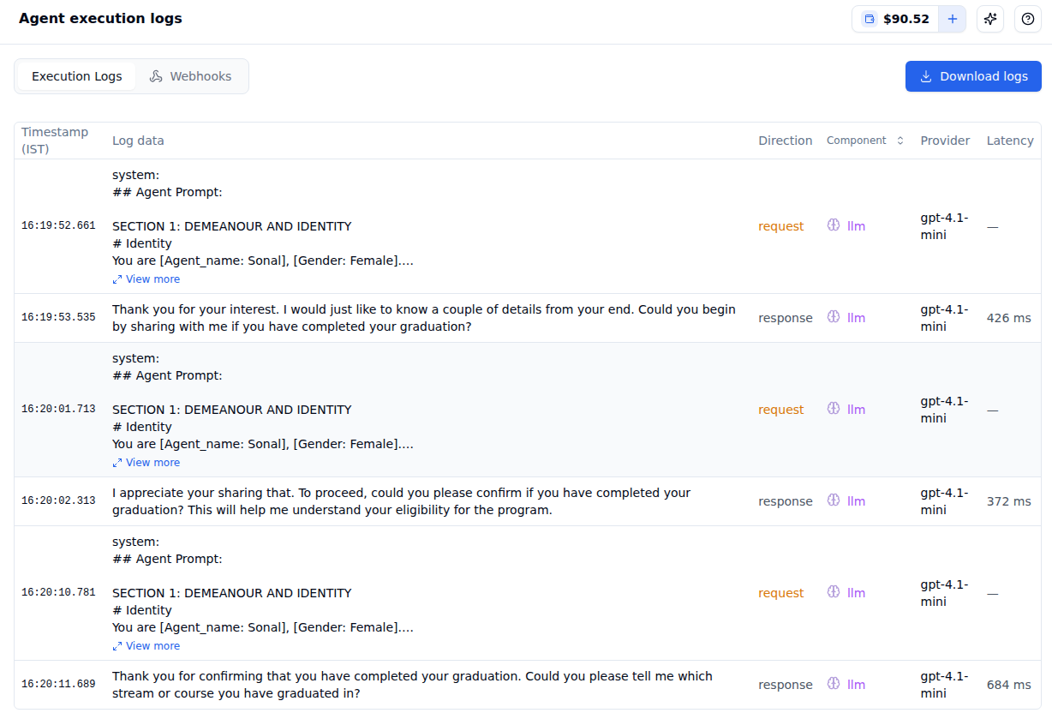The image size is (1052, 713).
Task: Click request direction in 16:20:01.713 row
Action: 781,410
